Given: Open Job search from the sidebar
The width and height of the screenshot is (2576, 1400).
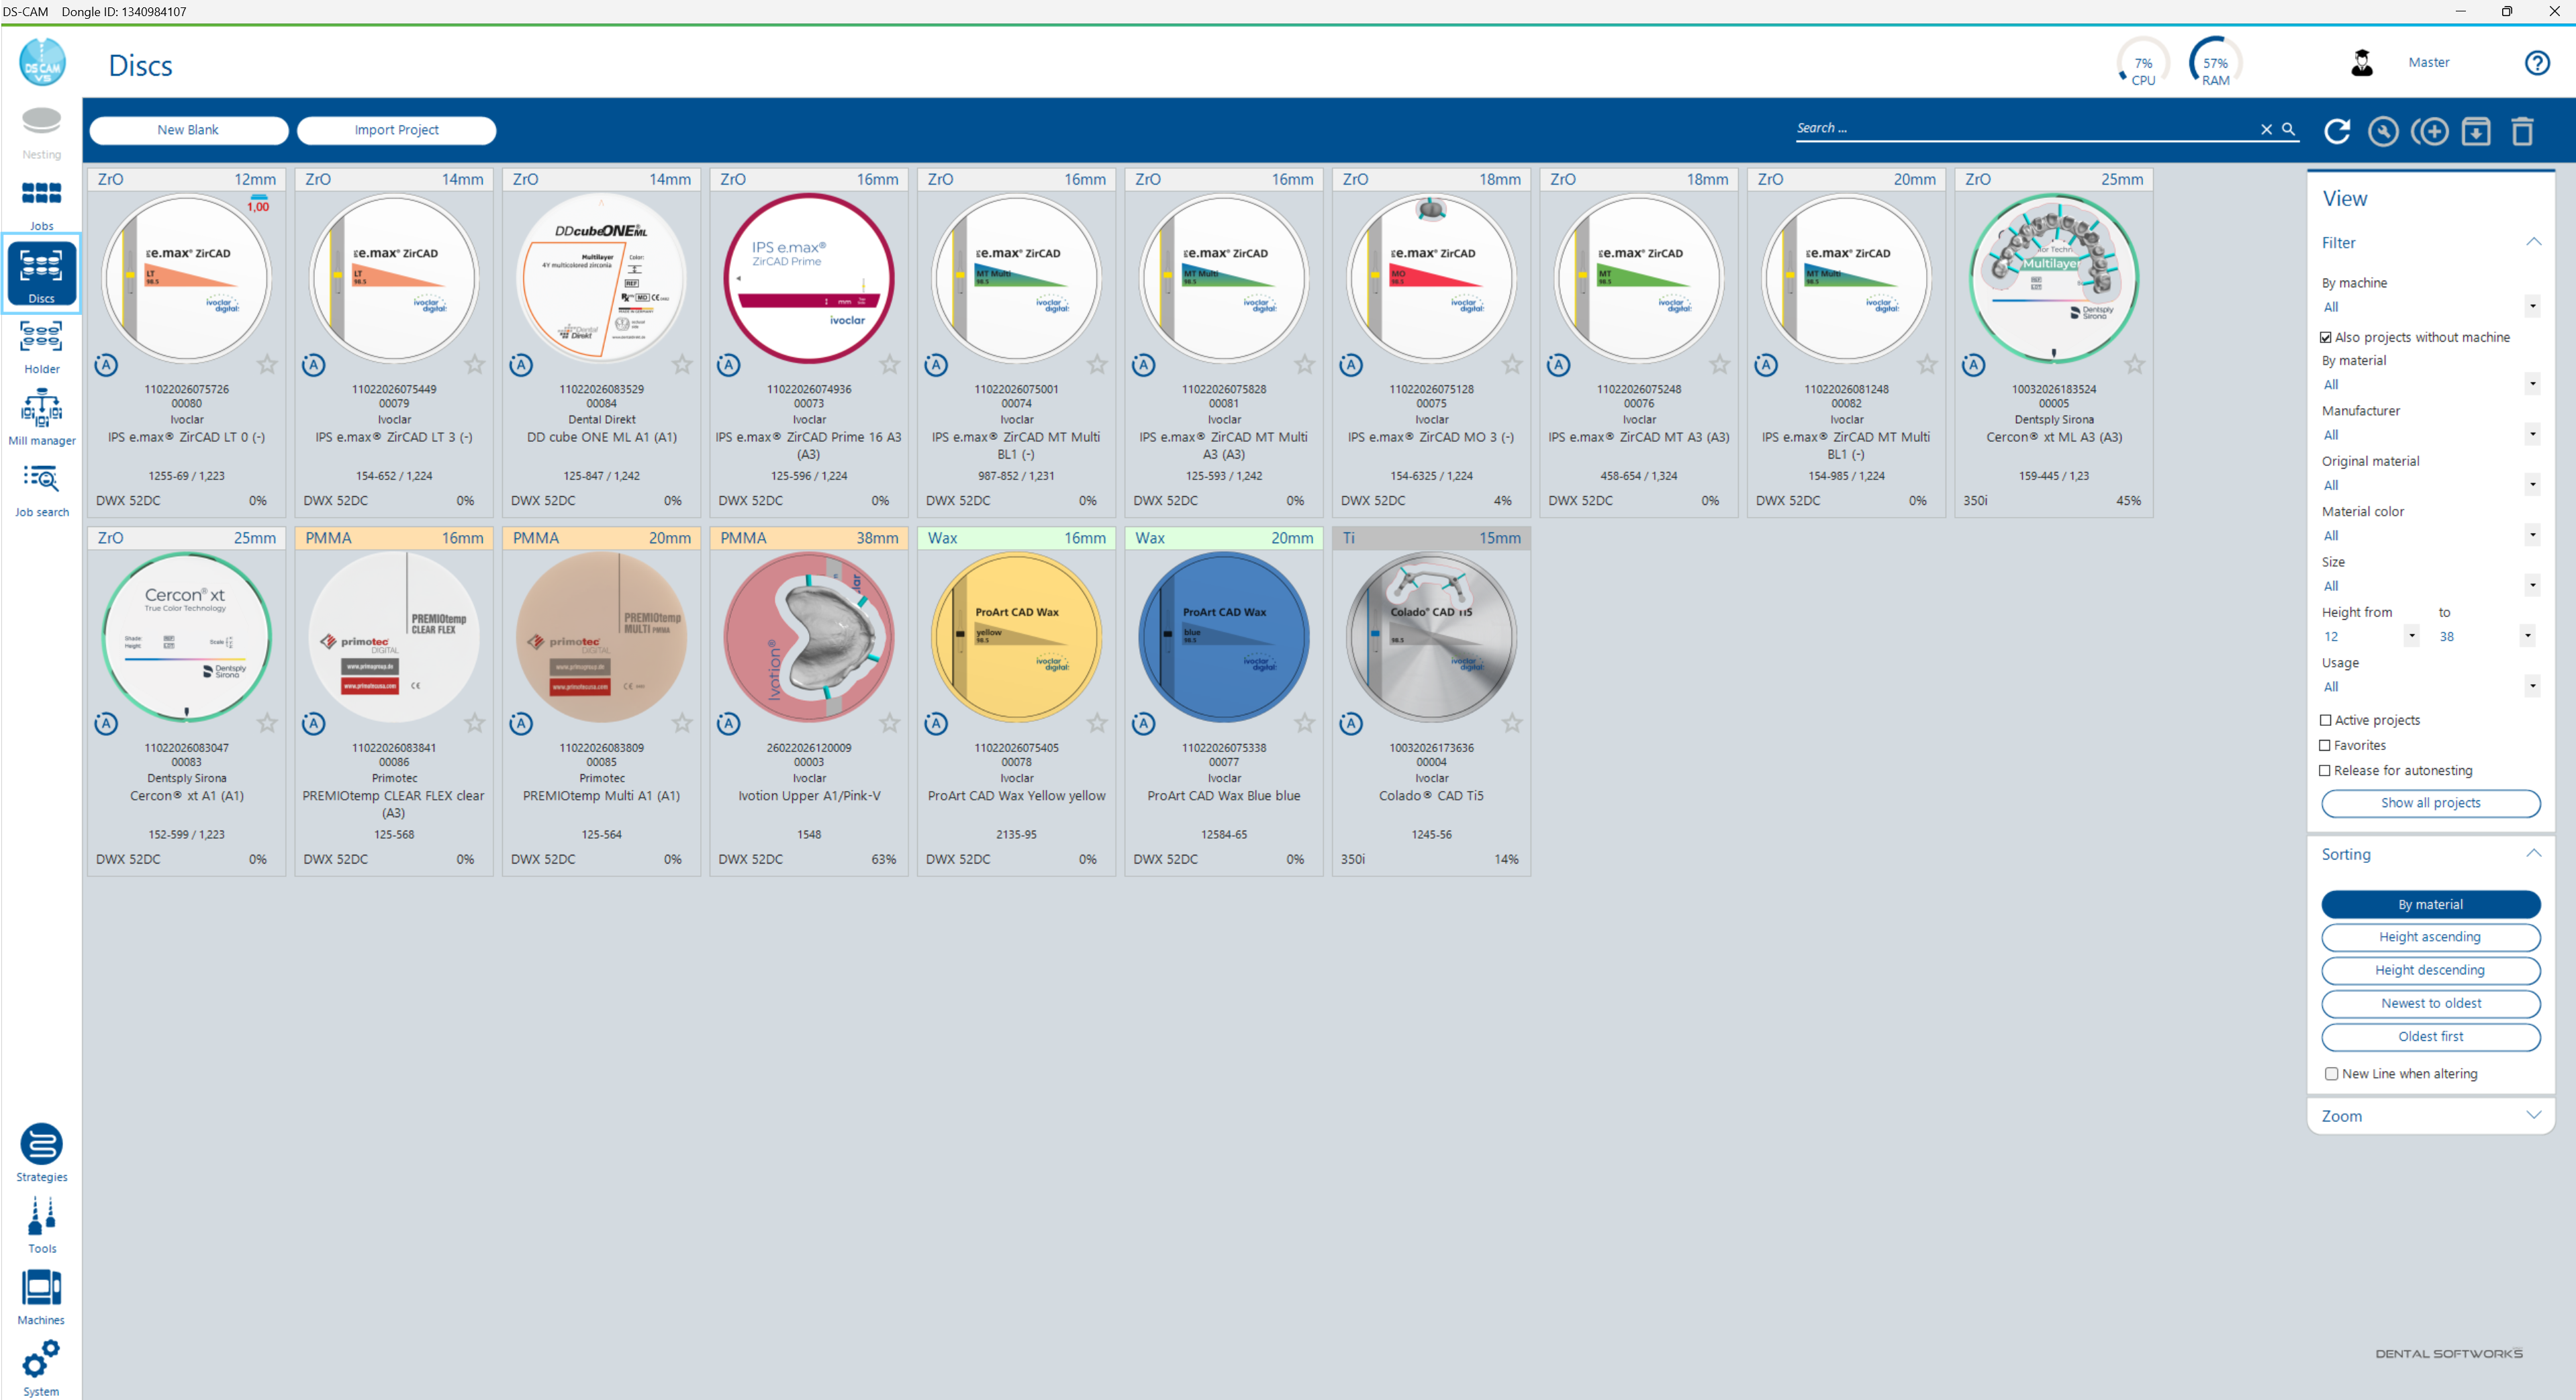Looking at the screenshot, I should (x=41, y=488).
